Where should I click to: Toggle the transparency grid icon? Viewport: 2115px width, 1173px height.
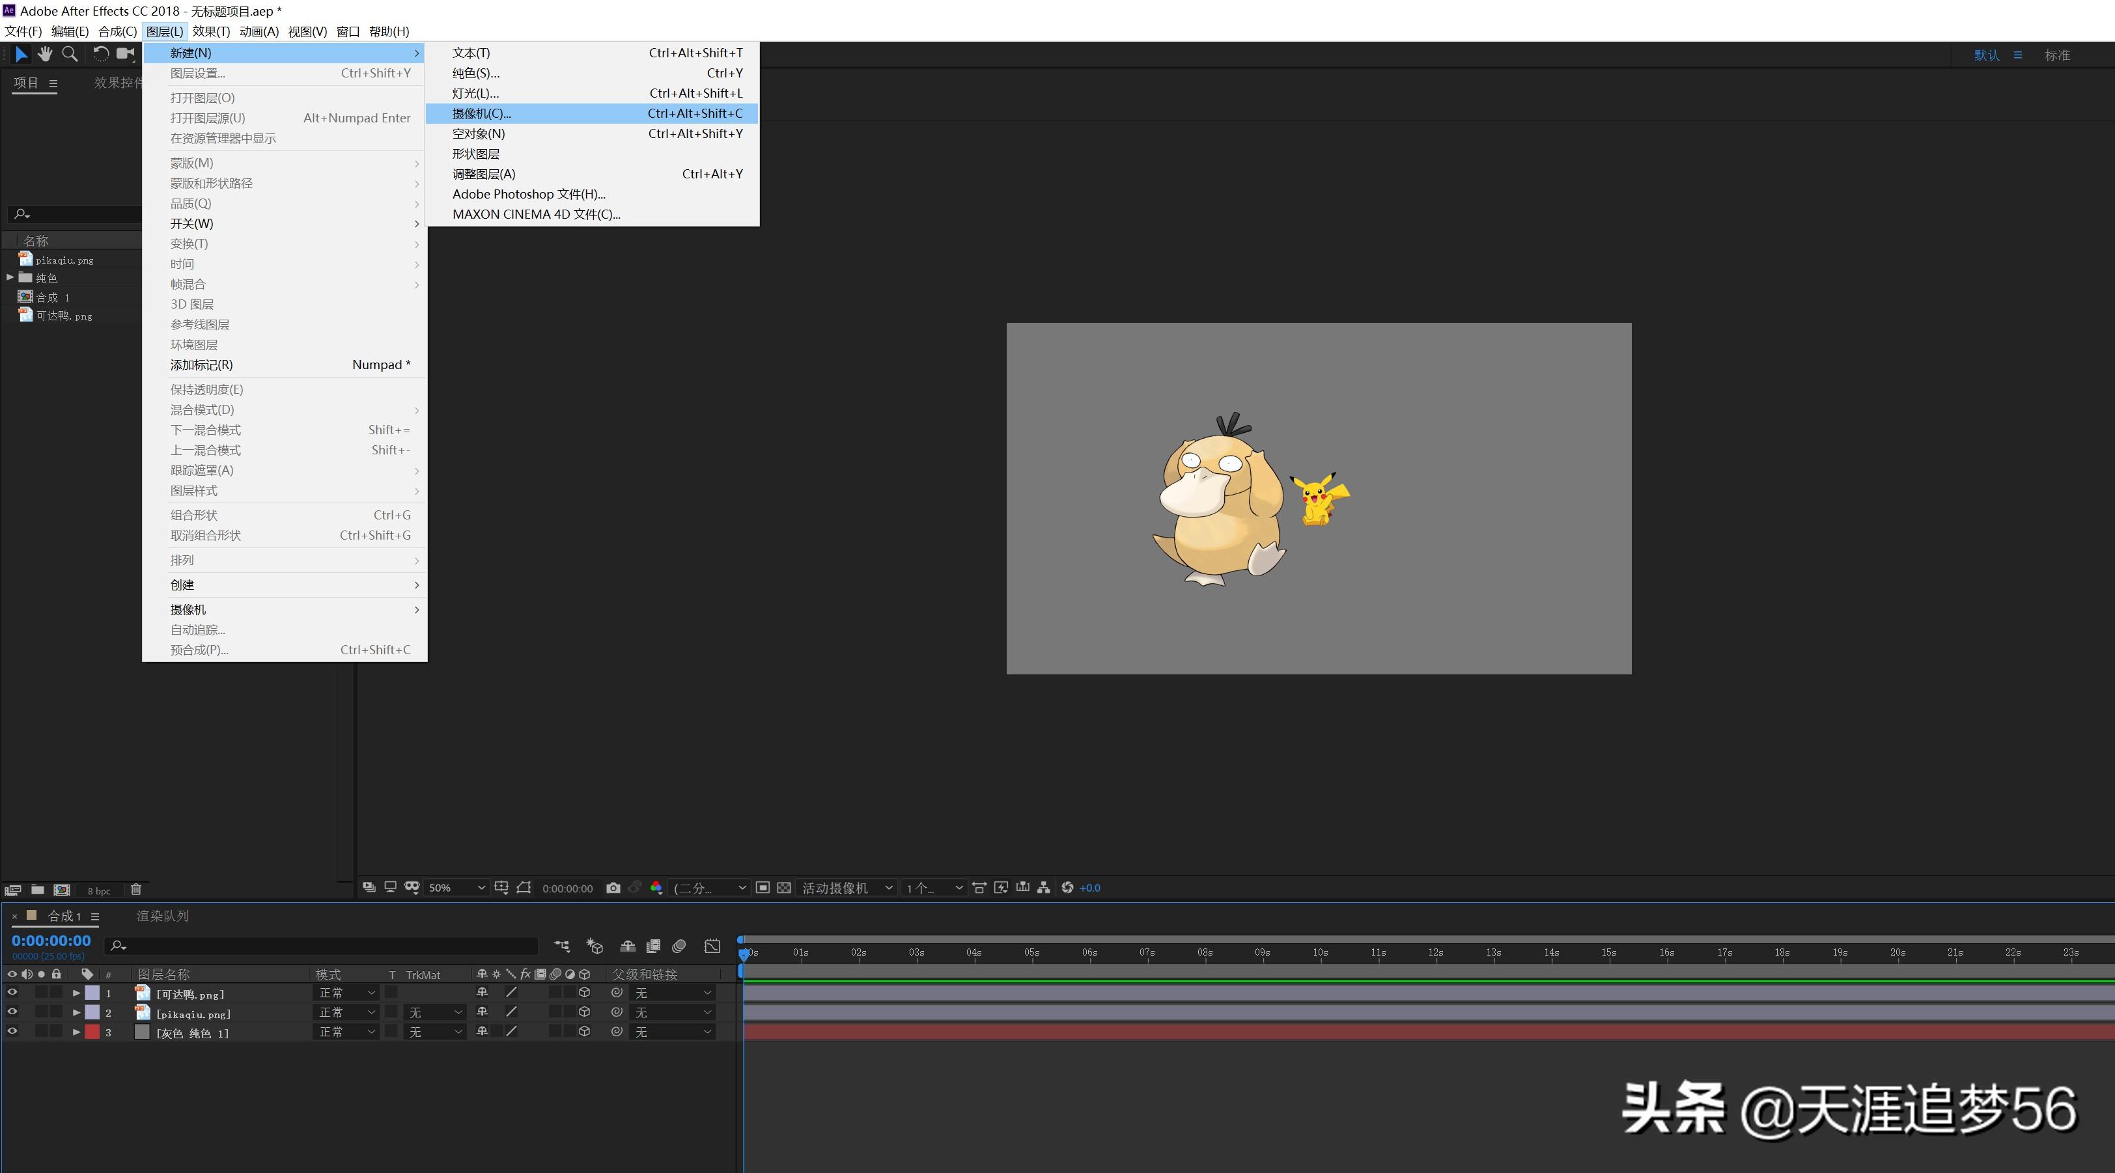[x=784, y=887]
